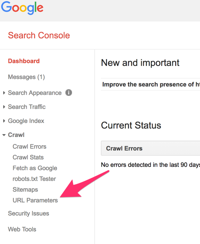Click the Google logo
This screenshot has width=200, height=244.
click(22, 8)
